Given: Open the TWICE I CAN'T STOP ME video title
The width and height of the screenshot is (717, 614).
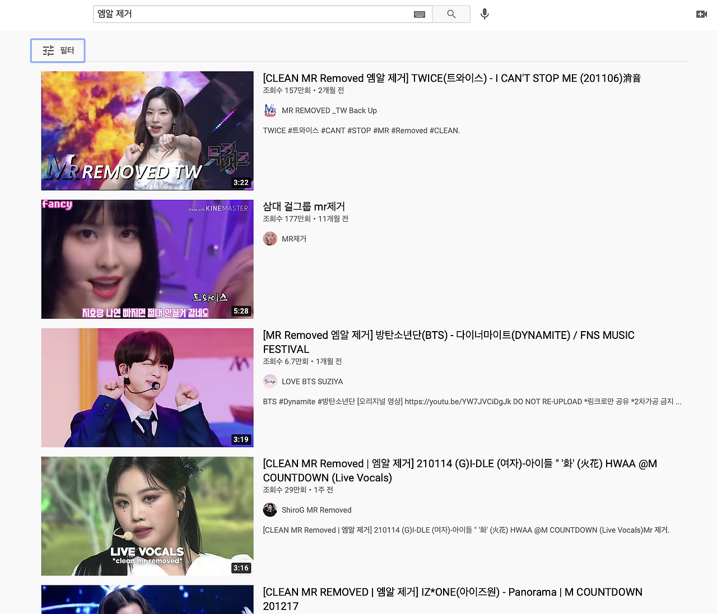Looking at the screenshot, I should tap(451, 78).
